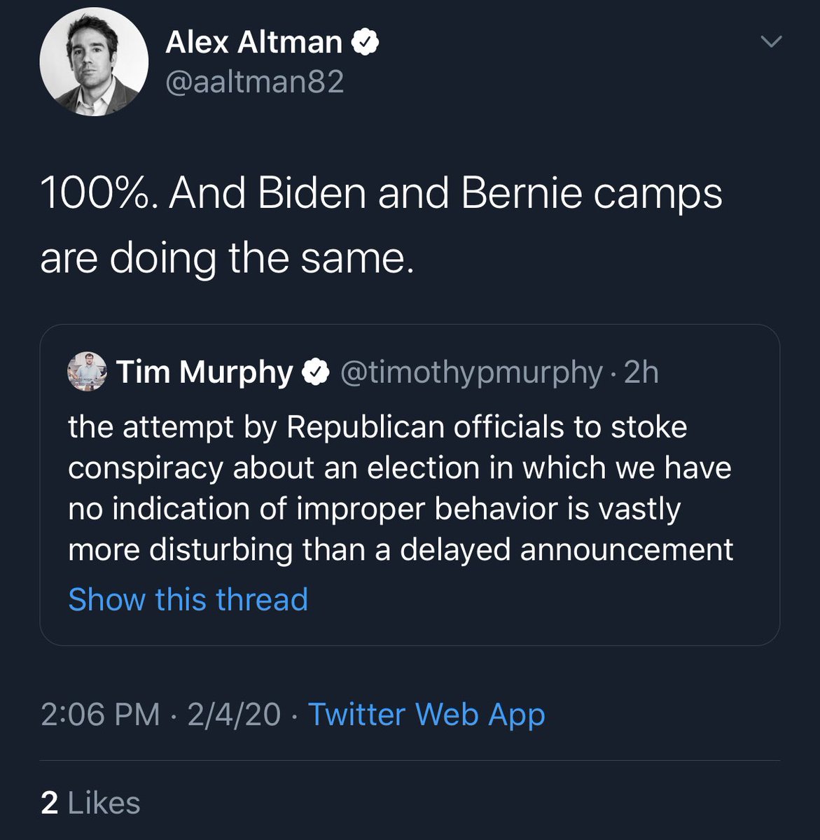
Task: Expand the tweet options chevron
Action: tap(770, 42)
